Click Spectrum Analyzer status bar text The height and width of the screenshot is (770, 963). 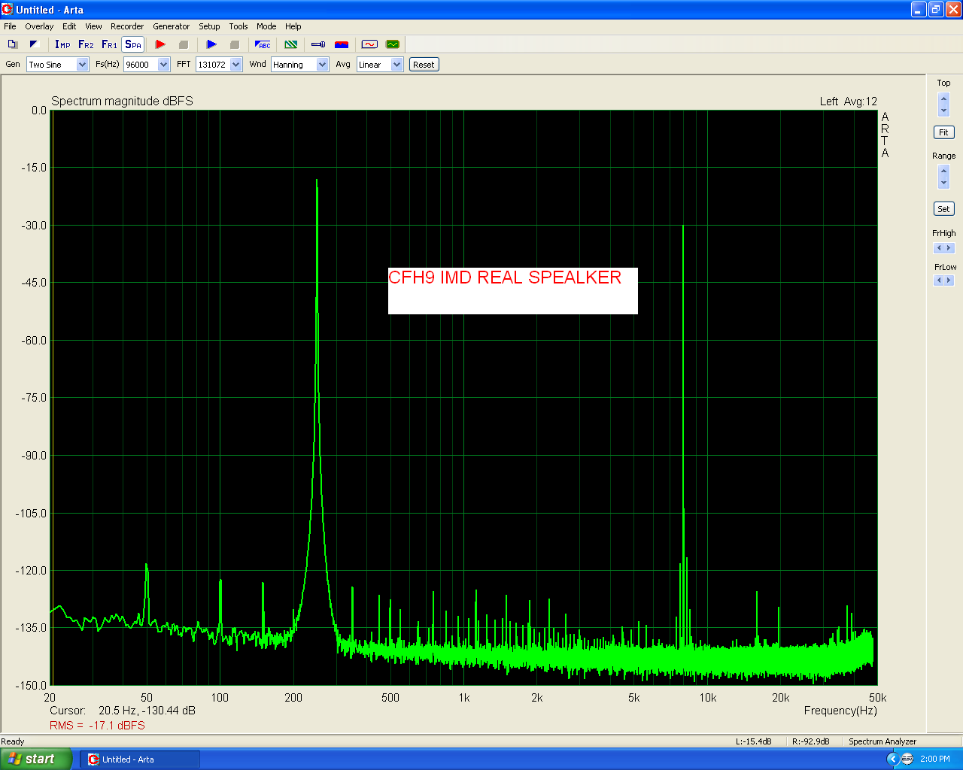882,741
